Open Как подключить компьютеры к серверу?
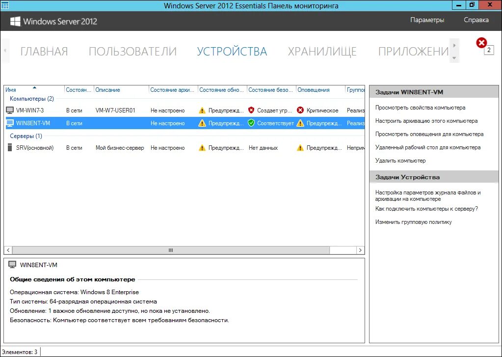The image size is (502, 357). [x=426, y=209]
